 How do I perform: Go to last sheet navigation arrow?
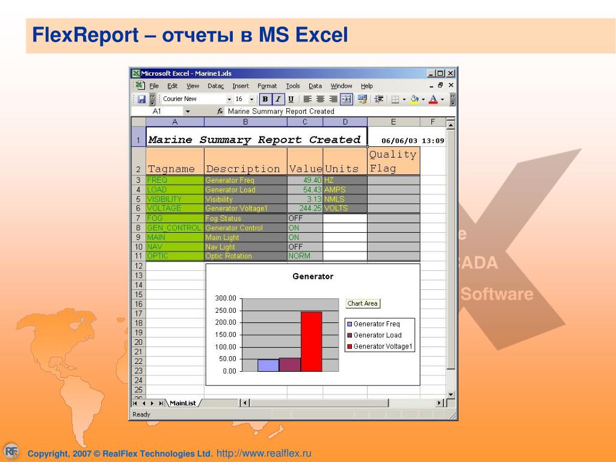coord(161,403)
